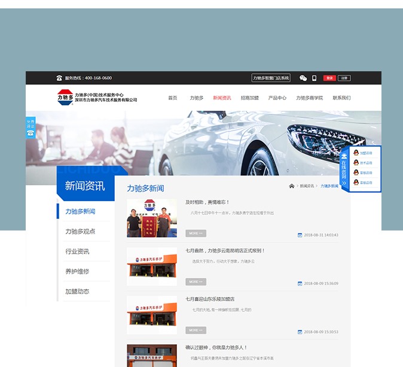Click the home icon in breadcrumb
The image size is (403, 367).
coord(291,186)
